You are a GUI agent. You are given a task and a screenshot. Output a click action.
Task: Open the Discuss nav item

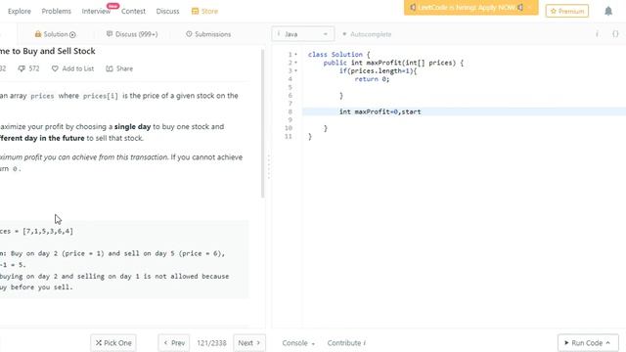(167, 11)
